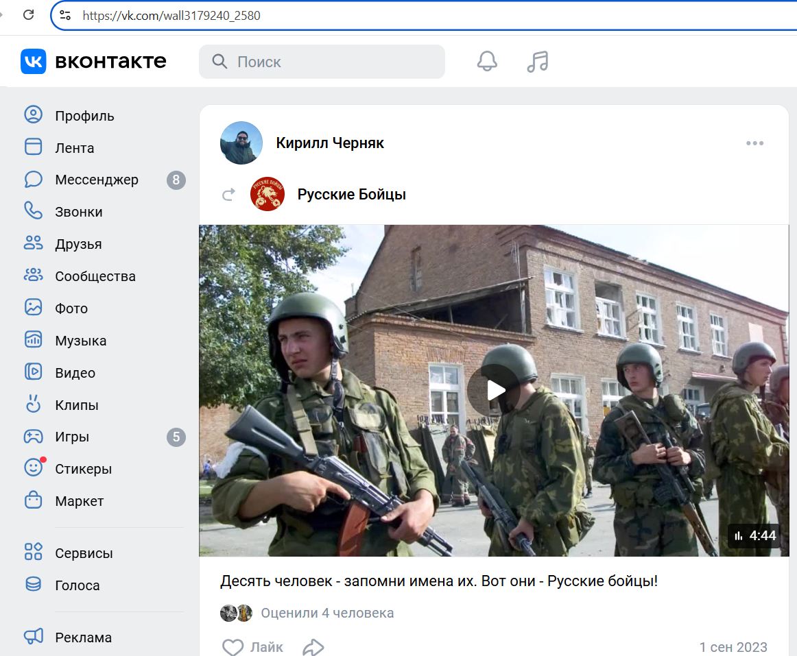Open the Русские Бойцы community page

click(x=350, y=194)
